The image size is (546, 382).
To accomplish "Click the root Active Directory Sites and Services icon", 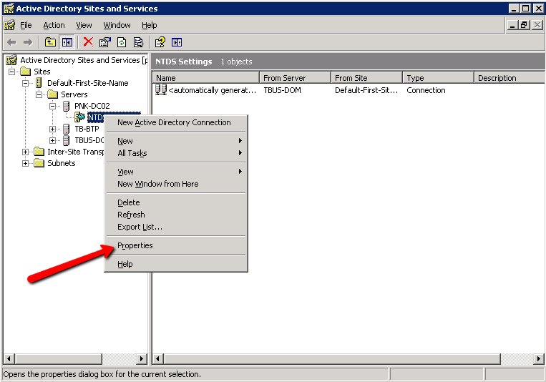I will click(11, 60).
